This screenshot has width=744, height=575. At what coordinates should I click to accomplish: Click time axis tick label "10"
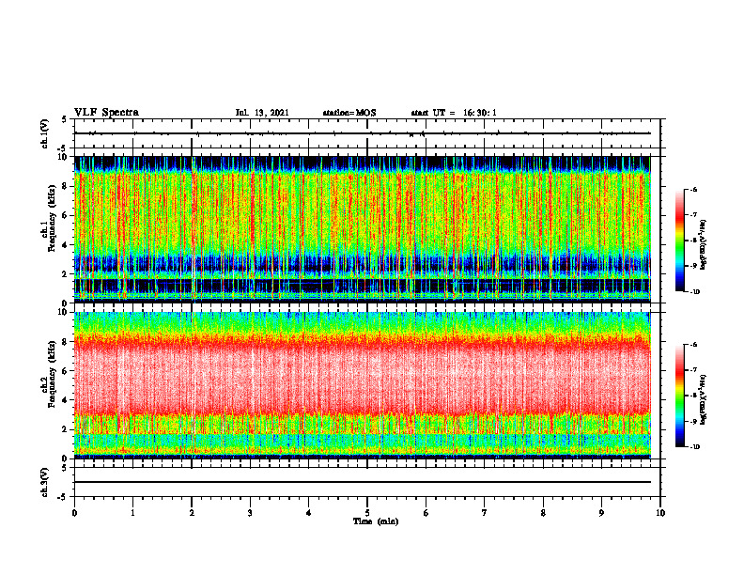660,513
